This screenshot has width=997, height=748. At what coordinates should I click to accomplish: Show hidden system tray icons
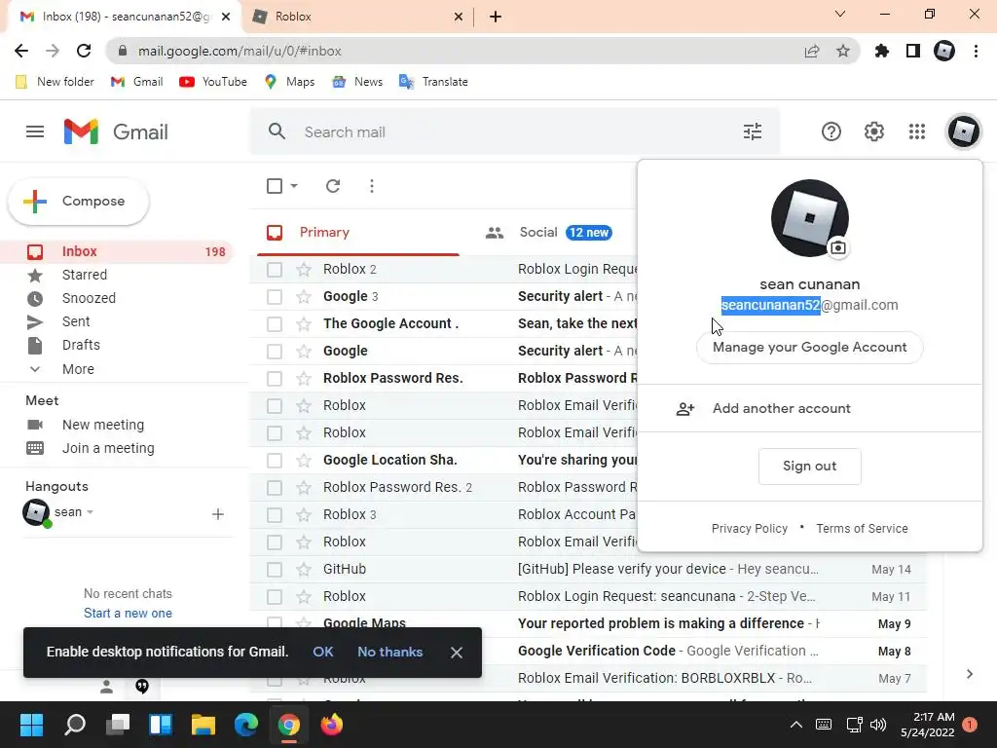click(x=796, y=725)
